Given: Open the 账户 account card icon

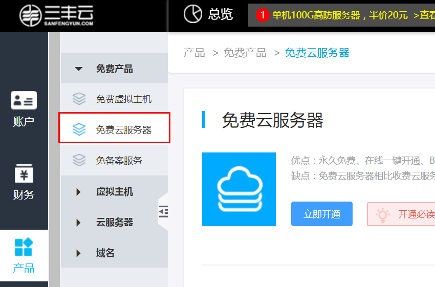Looking at the screenshot, I should coord(24,100).
